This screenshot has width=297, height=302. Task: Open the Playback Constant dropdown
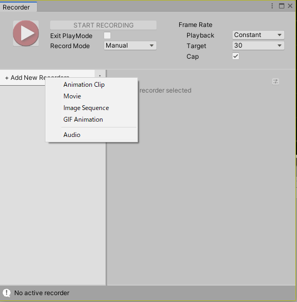pyautogui.click(x=258, y=35)
